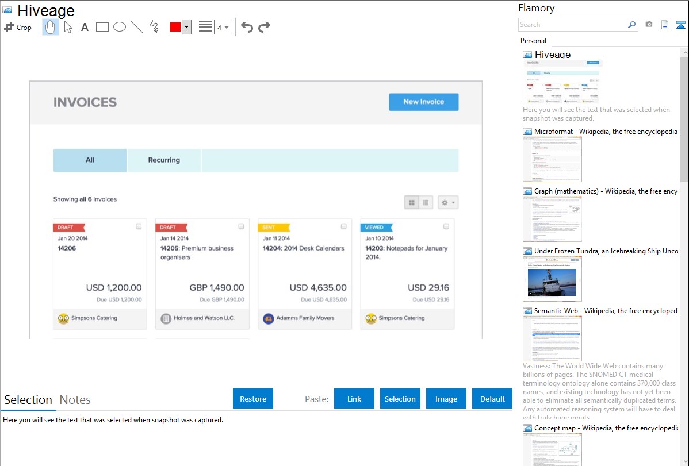Click the blue triangle icon in Flamory

click(x=680, y=25)
